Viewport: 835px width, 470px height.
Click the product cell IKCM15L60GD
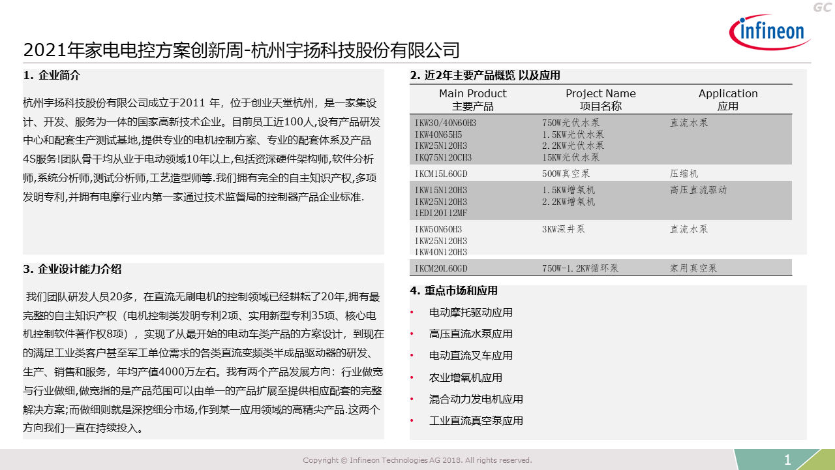tap(441, 174)
